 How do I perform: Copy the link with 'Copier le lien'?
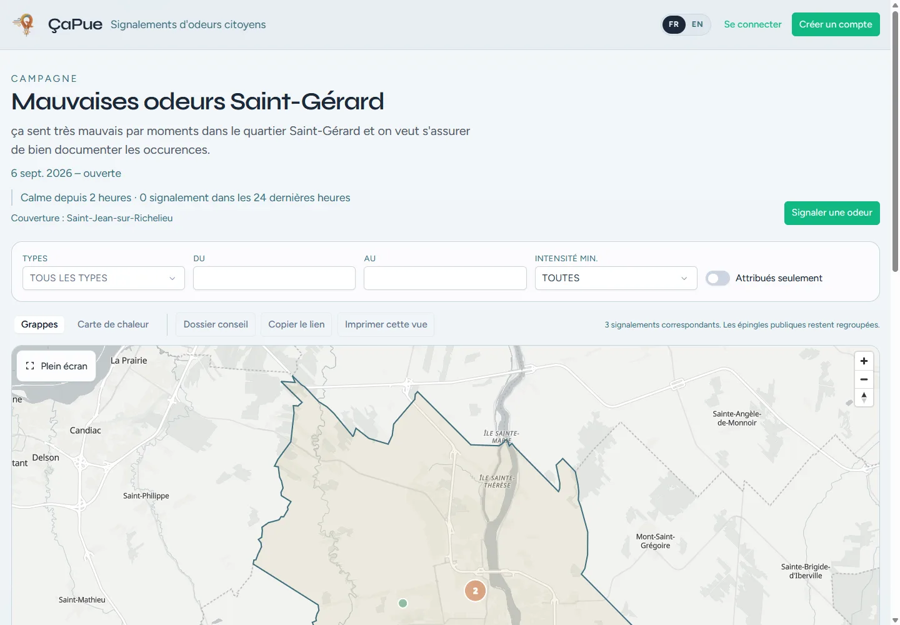tap(296, 324)
